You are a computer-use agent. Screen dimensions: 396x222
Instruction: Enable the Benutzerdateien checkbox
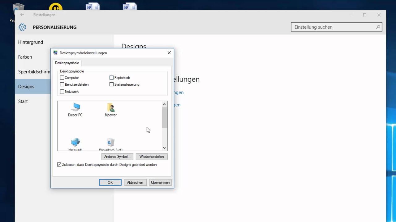[62, 84]
